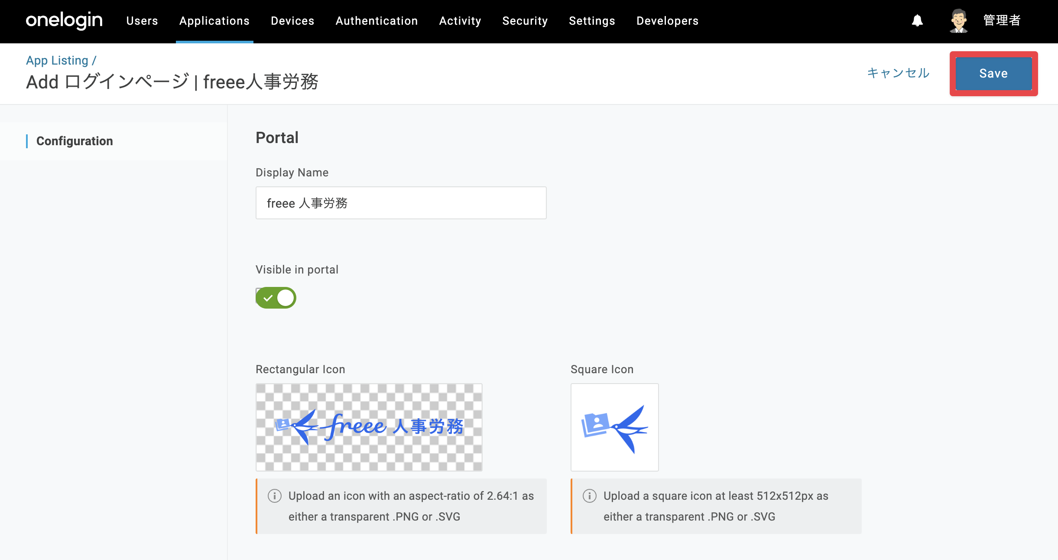Open the Authentication menu
Screen dimensions: 1058x560
point(377,21)
